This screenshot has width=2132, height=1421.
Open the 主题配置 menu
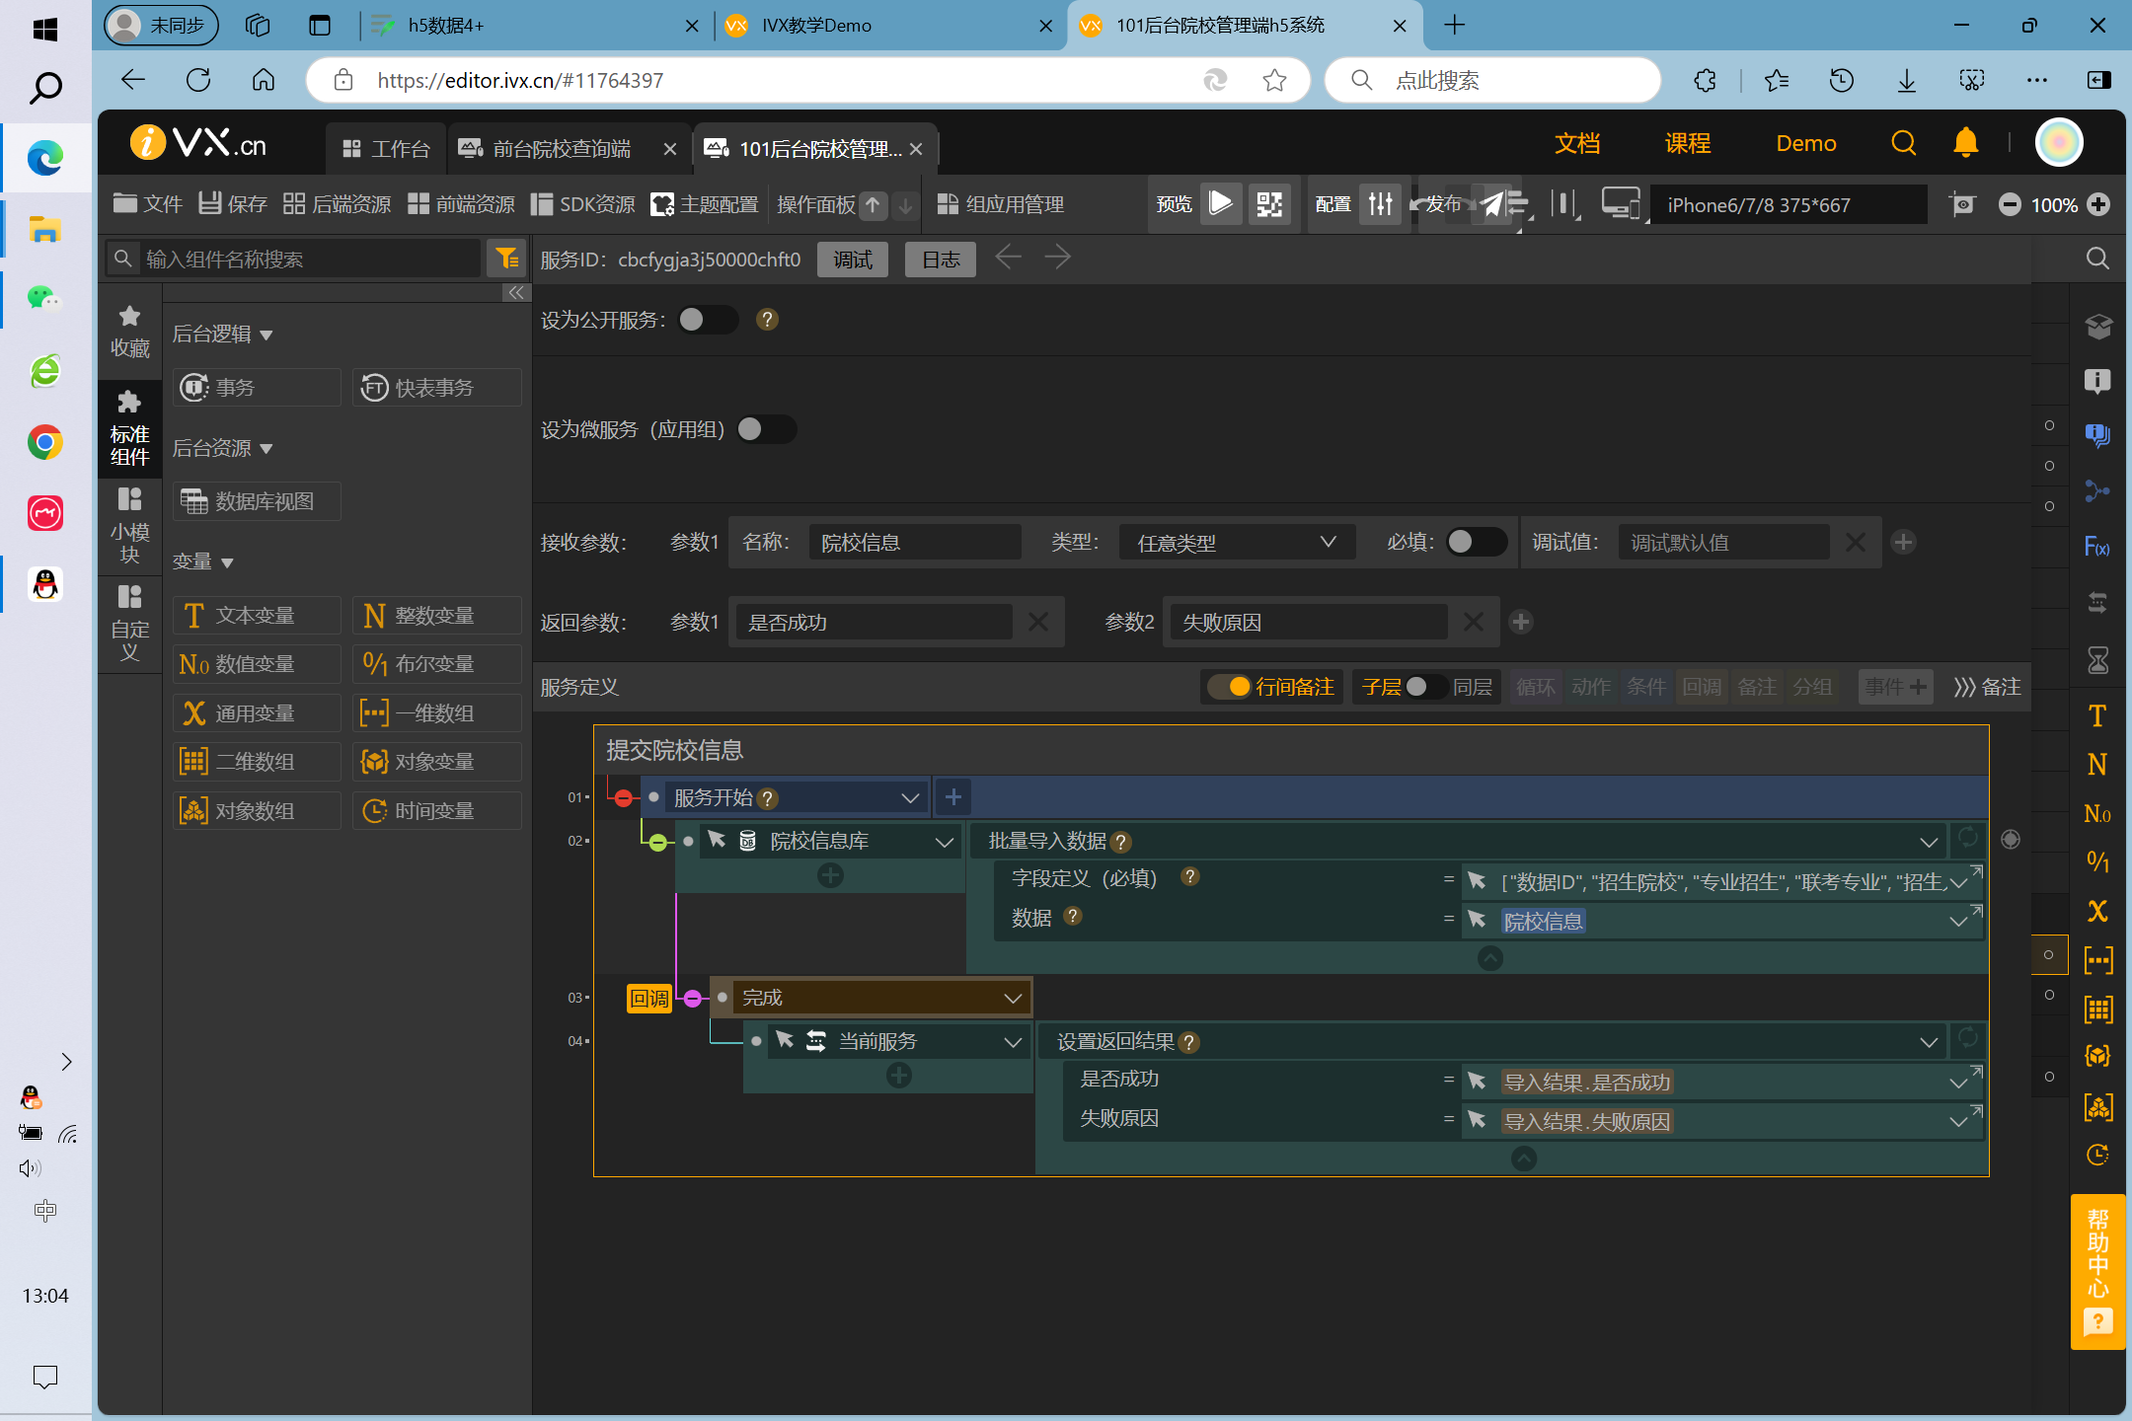705,204
